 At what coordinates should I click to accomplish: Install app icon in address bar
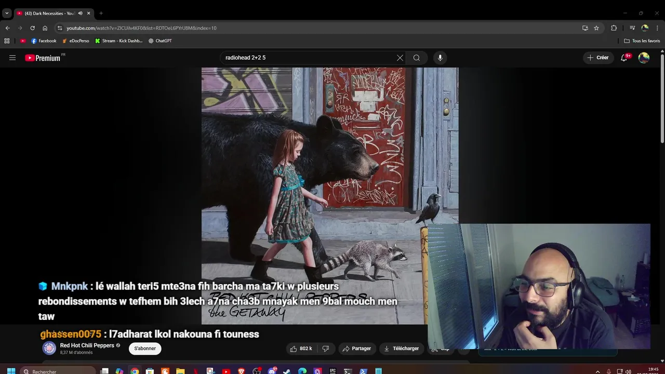pyautogui.click(x=585, y=28)
